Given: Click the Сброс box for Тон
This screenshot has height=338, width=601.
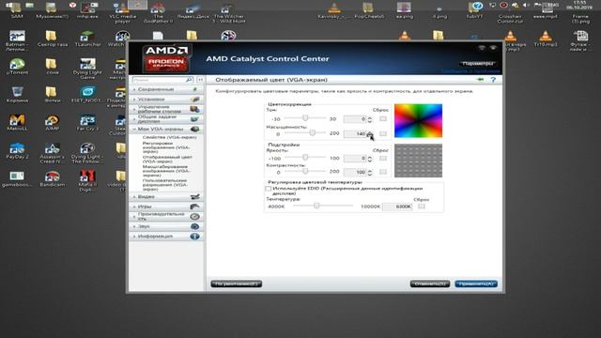Looking at the screenshot, I should [x=383, y=119].
